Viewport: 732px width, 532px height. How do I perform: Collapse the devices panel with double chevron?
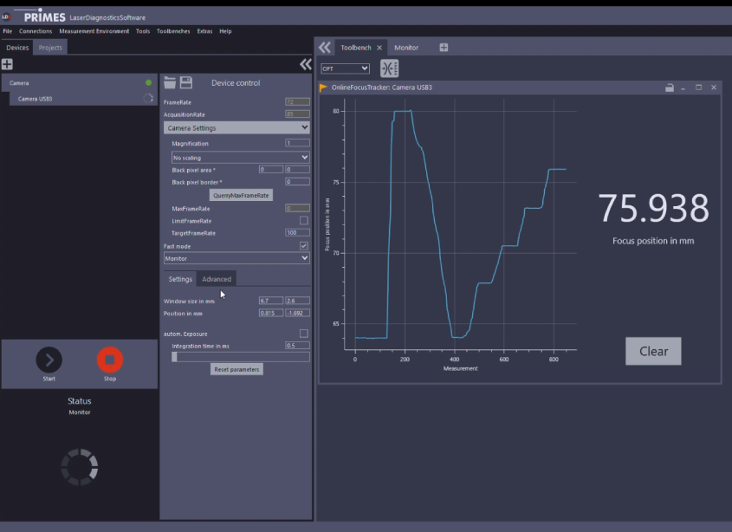(305, 64)
